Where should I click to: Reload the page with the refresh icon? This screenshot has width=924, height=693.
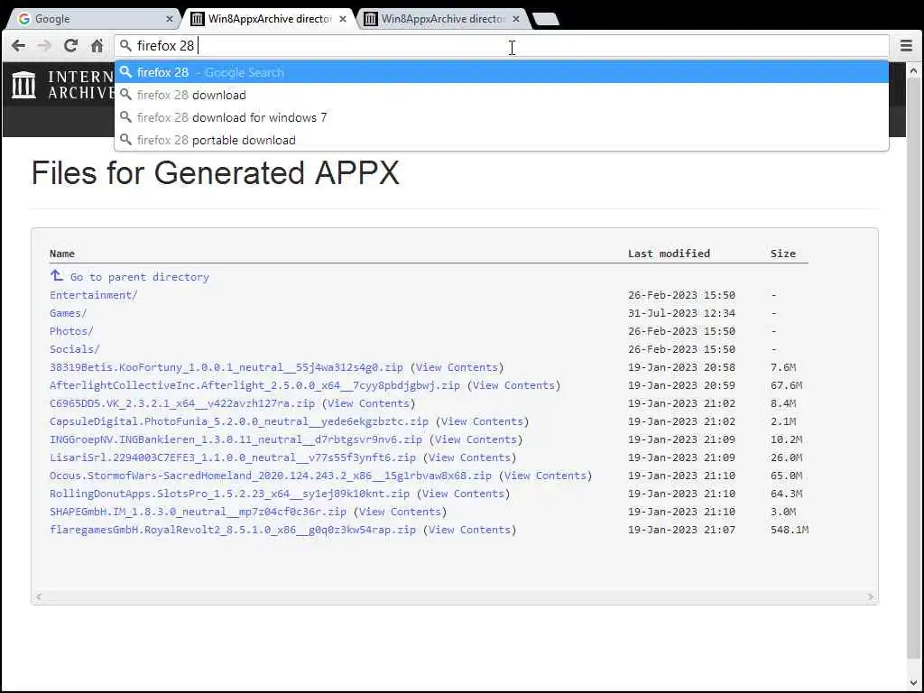click(x=70, y=45)
